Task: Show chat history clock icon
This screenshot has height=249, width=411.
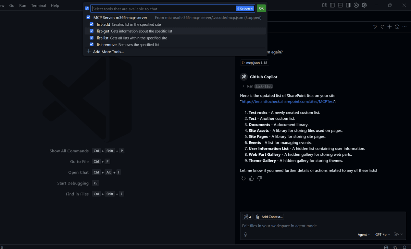Action: tap(397, 27)
